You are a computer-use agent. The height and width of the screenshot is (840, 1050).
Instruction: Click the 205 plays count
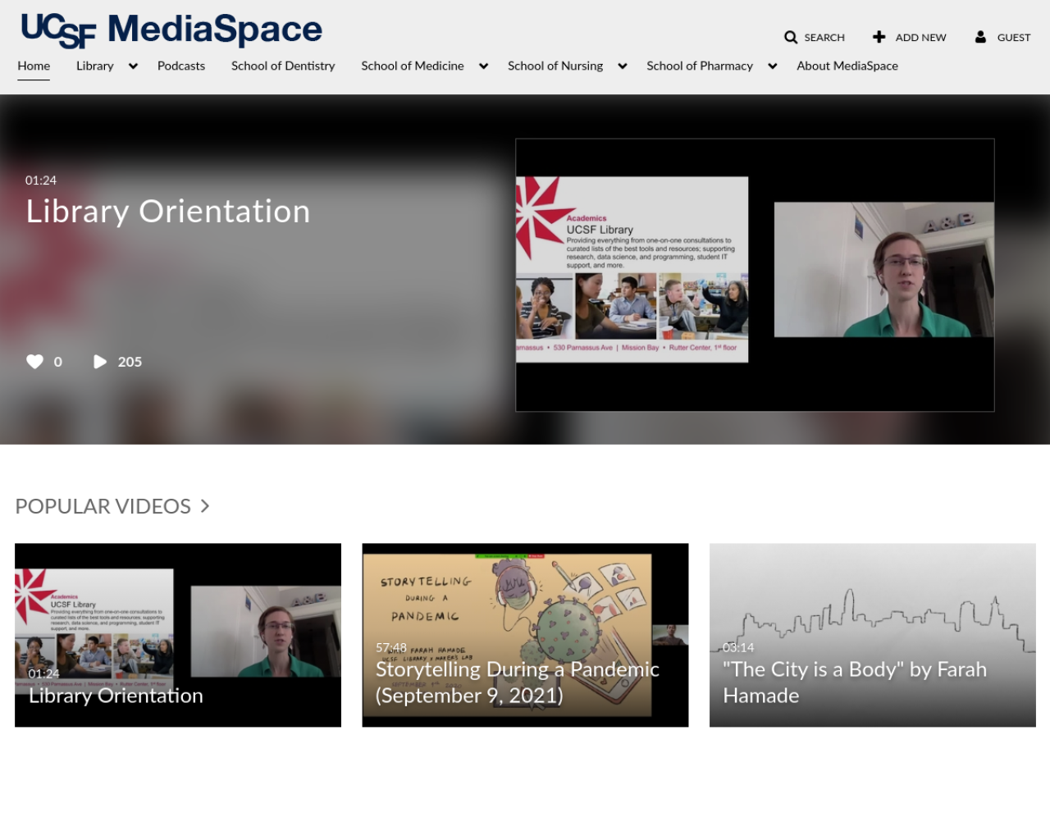point(130,362)
